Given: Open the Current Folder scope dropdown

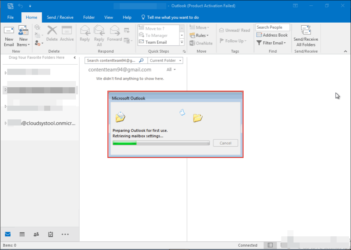Looking at the screenshot, I should pos(165,61).
